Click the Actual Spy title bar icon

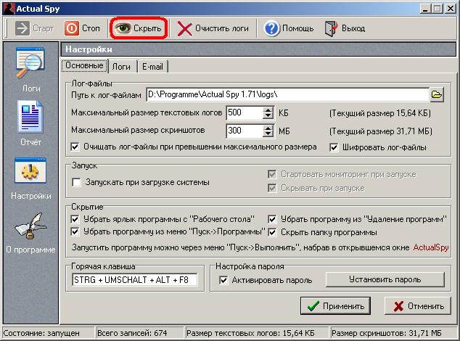coord(9,9)
